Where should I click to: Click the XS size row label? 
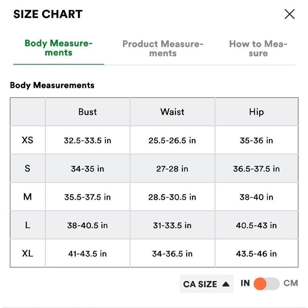pyautogui.click(x=27, y=140)
